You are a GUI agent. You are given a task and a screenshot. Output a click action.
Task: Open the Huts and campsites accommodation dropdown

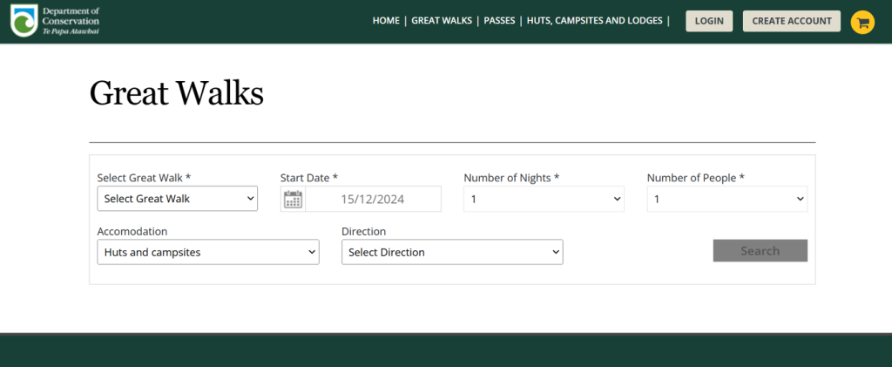point(208,252)
